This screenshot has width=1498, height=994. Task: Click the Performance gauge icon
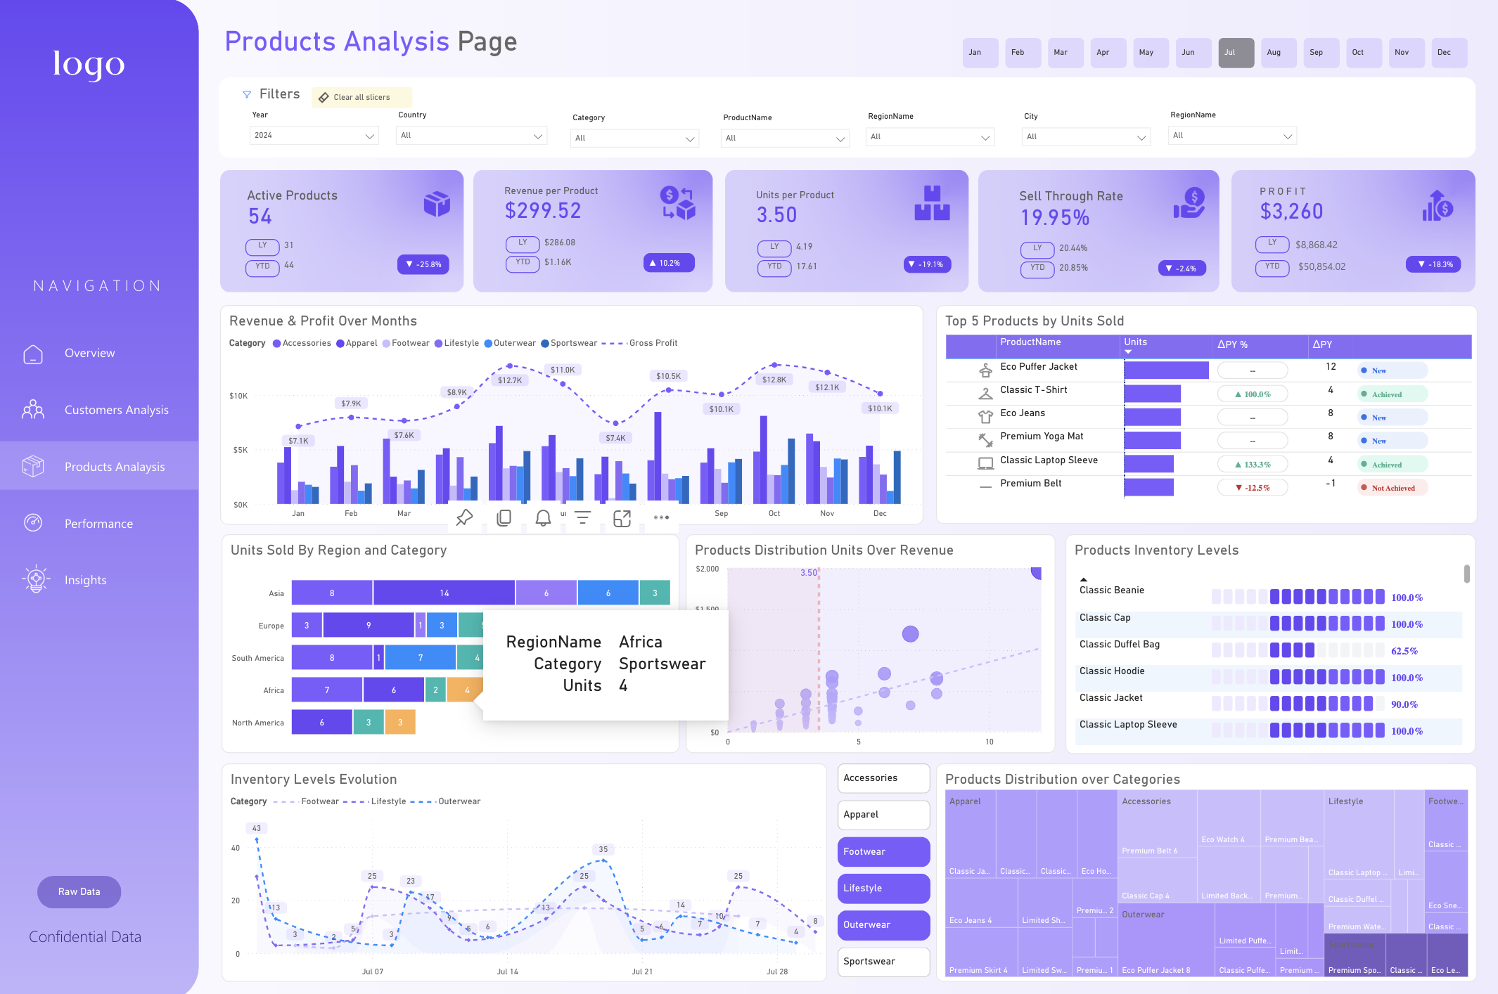33,523
